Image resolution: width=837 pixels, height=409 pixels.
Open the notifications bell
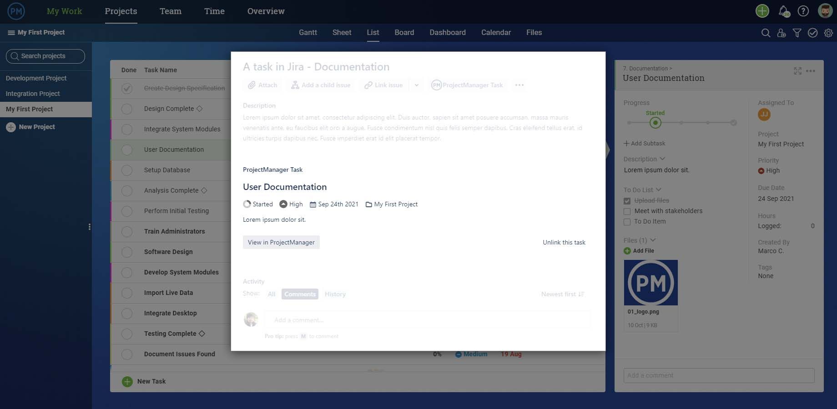pyautogui.click(x=784, y=11)
